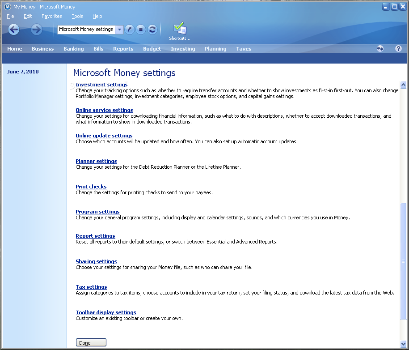Click the scrollbar up arrow
The image size is (409, 350).
[x=403, y=85]
